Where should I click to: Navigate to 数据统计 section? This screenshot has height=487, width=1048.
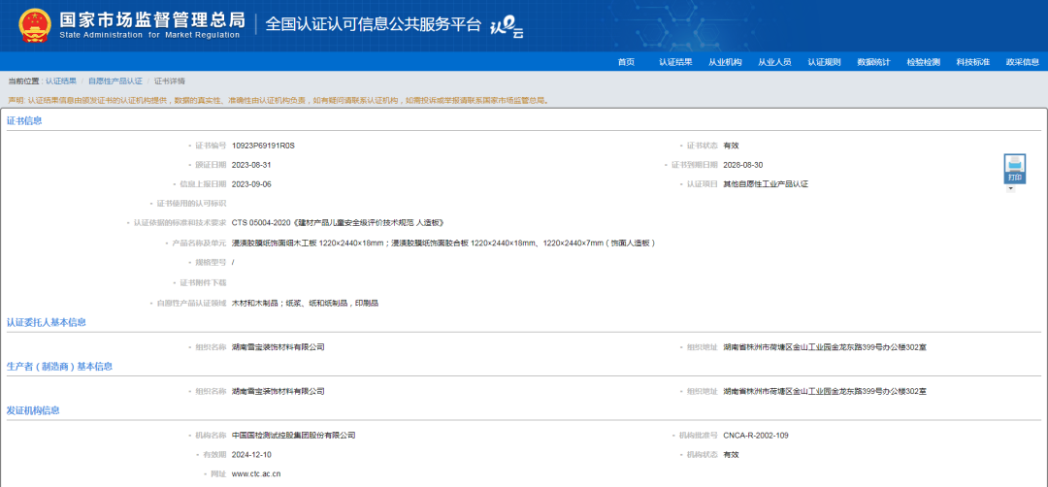coord(873,62)
